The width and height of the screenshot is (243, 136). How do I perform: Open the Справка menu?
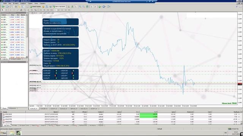[43, 3]
